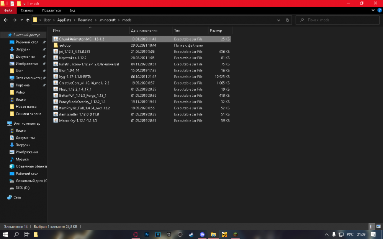Open Снимки экрана in sidebar
Viewport: 383px width, 239px height.
(x=28, y=114)
